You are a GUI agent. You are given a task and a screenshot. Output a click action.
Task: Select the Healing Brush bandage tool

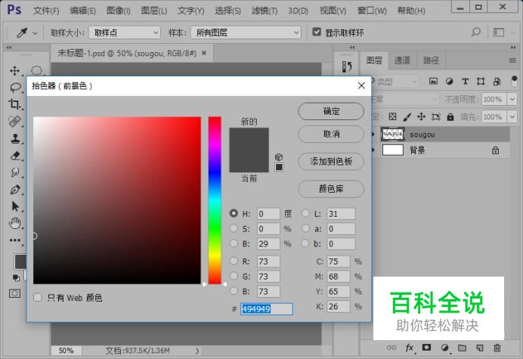point(14,121)
